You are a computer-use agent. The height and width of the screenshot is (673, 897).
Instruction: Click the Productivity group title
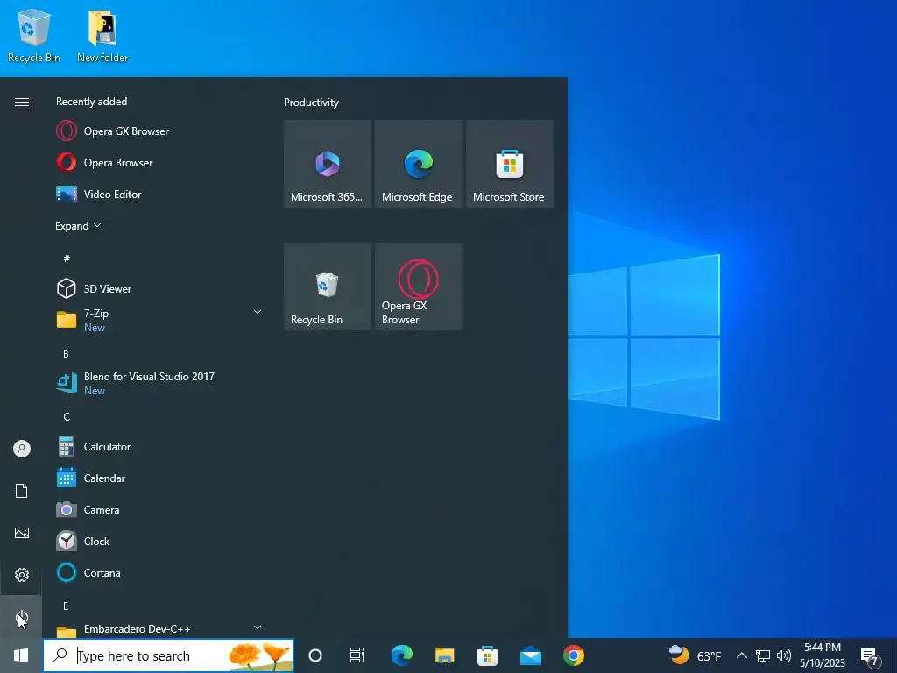coord(311,103)
